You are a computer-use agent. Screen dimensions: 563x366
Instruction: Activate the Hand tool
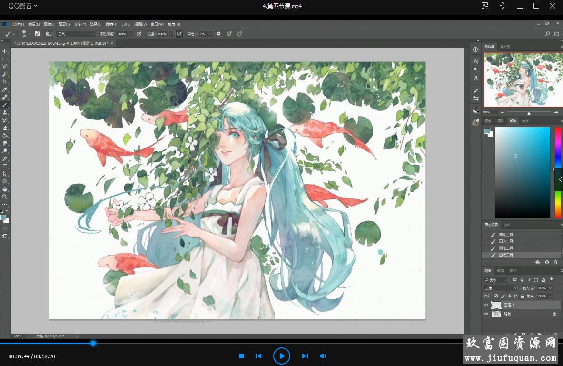[5, 189]
